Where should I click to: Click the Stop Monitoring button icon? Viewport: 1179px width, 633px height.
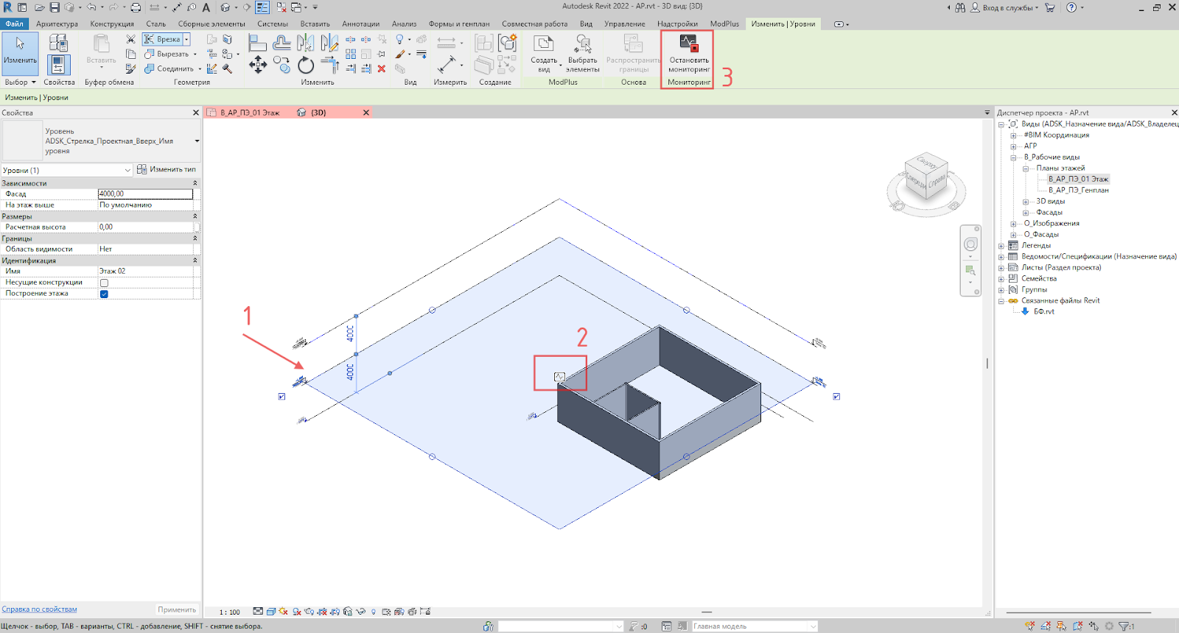click(x=688, y=43)
